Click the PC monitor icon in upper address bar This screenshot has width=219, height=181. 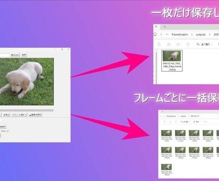[155, 34]
